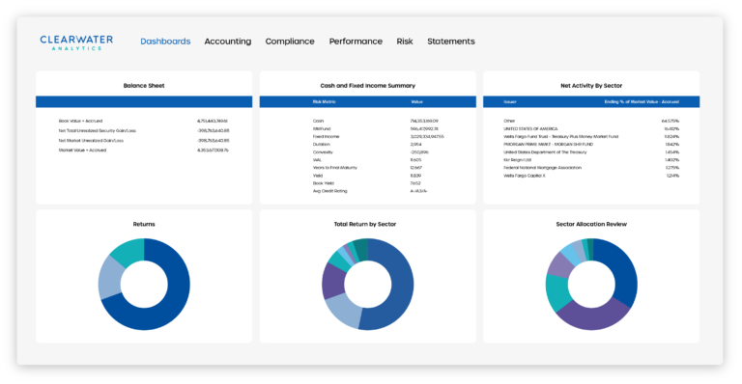
Task: Select Net Total Unrealized Security Gain/Loss row
Action: pyautogui.click(x=144, y=130)
